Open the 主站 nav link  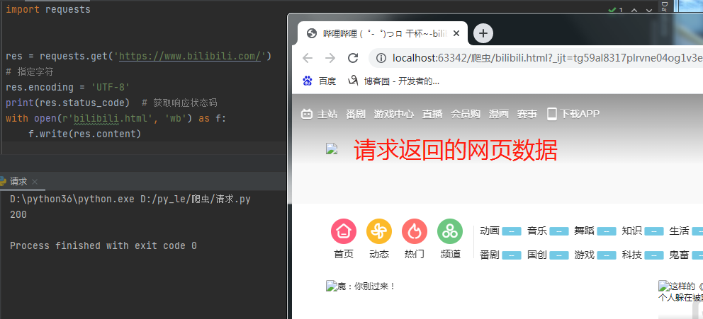click(x=327, y=114)
